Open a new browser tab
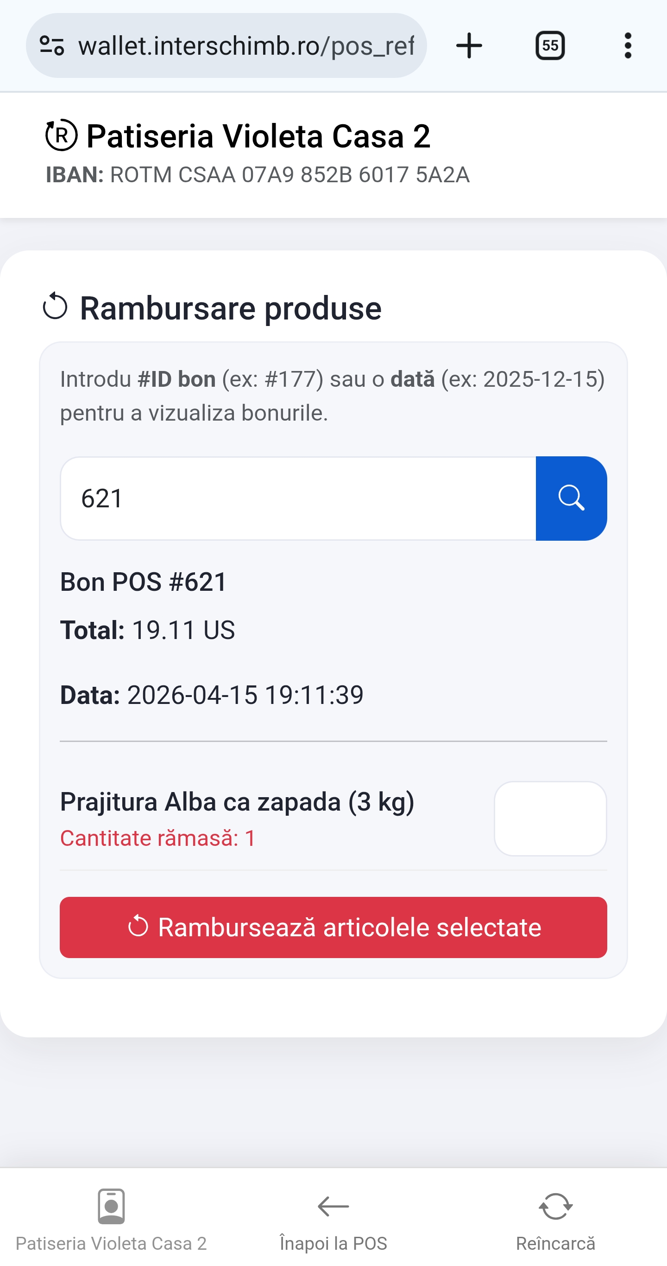Viewport: 667px width, 1266px height. coord(469,46)
